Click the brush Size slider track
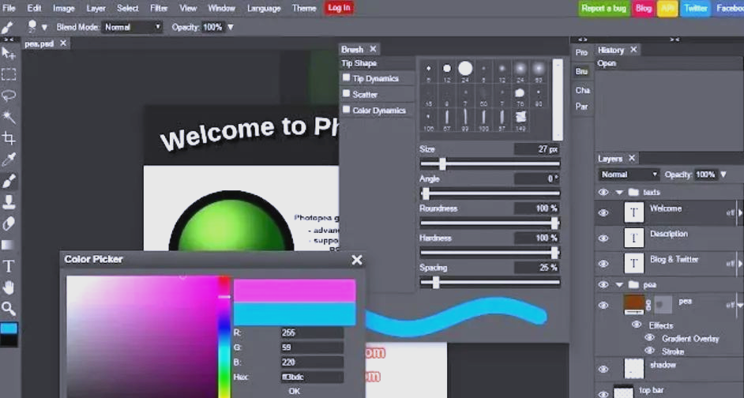Viewport: 744px width, 398px height. point(490,164)
